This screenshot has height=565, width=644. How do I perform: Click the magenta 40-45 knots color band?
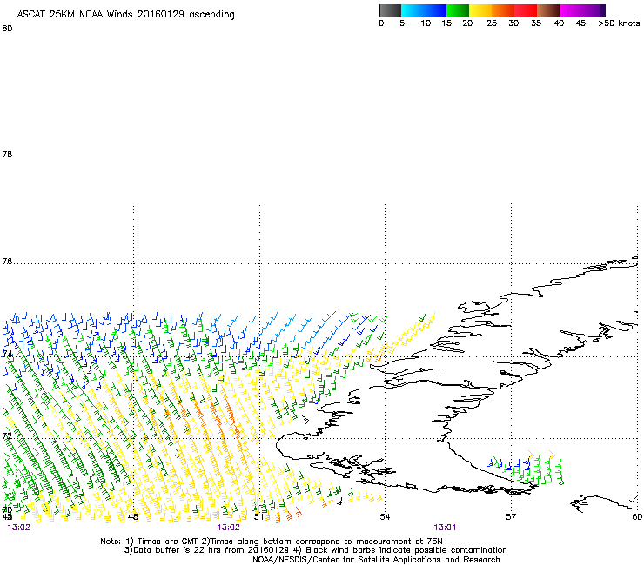[571, 10]
